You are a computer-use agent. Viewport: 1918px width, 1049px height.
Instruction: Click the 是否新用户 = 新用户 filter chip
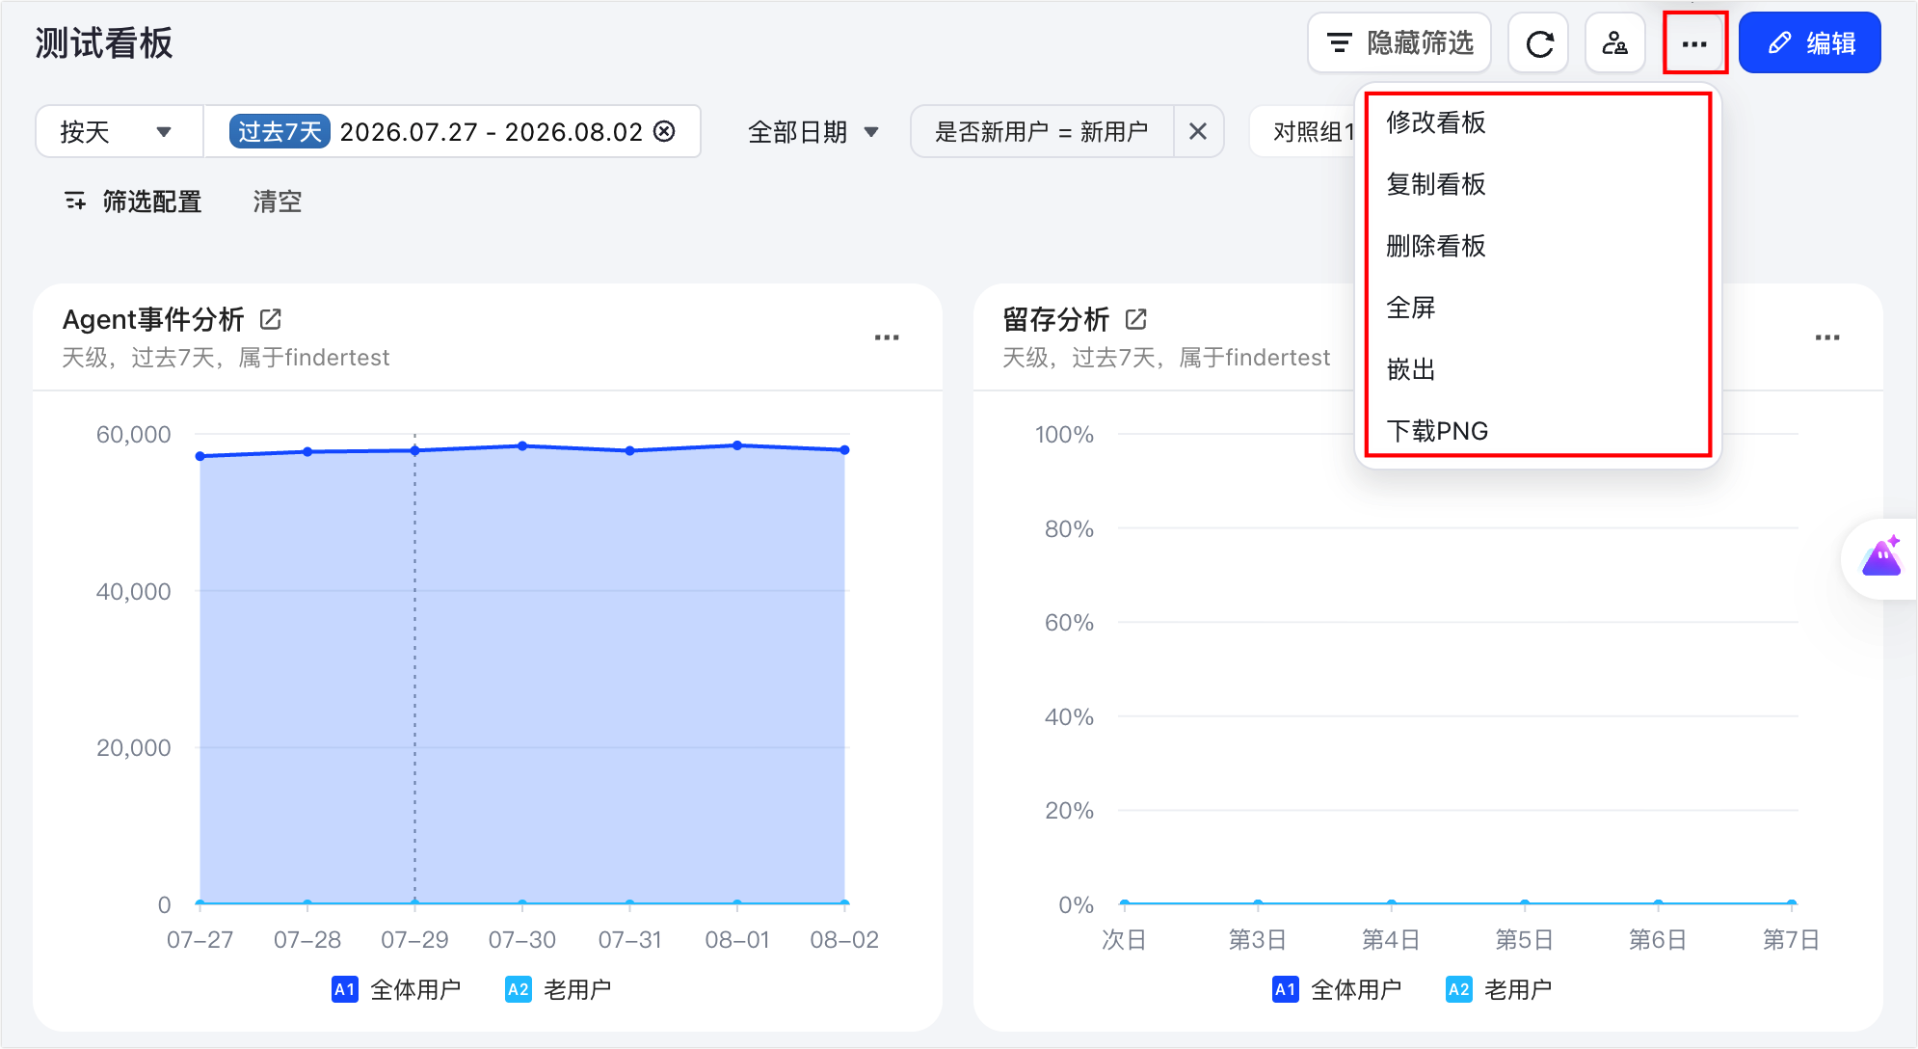pyautogui.click(x=1042, y=132)
